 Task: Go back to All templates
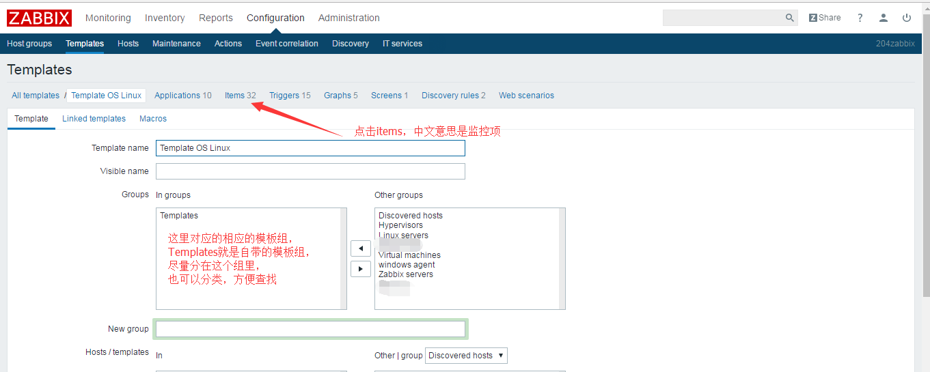(x=36, y=96)
